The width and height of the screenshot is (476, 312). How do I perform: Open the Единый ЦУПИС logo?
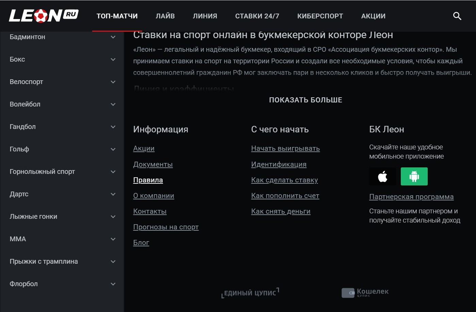(250, 293)
